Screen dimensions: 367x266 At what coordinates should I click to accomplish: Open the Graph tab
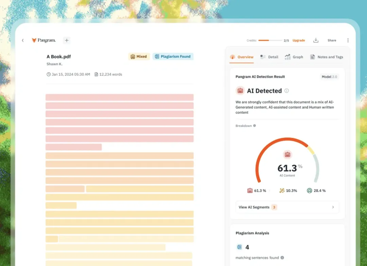[294, 57]
